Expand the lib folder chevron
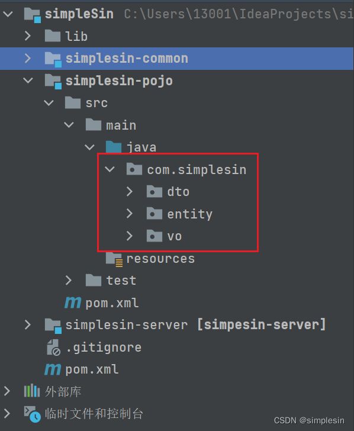 coord(28,36)
